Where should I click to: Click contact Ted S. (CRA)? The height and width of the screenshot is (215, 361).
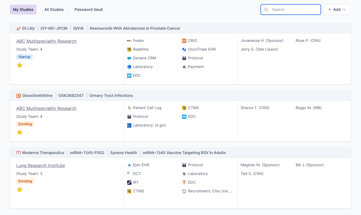pyautogui.click(x=252, y=174)
